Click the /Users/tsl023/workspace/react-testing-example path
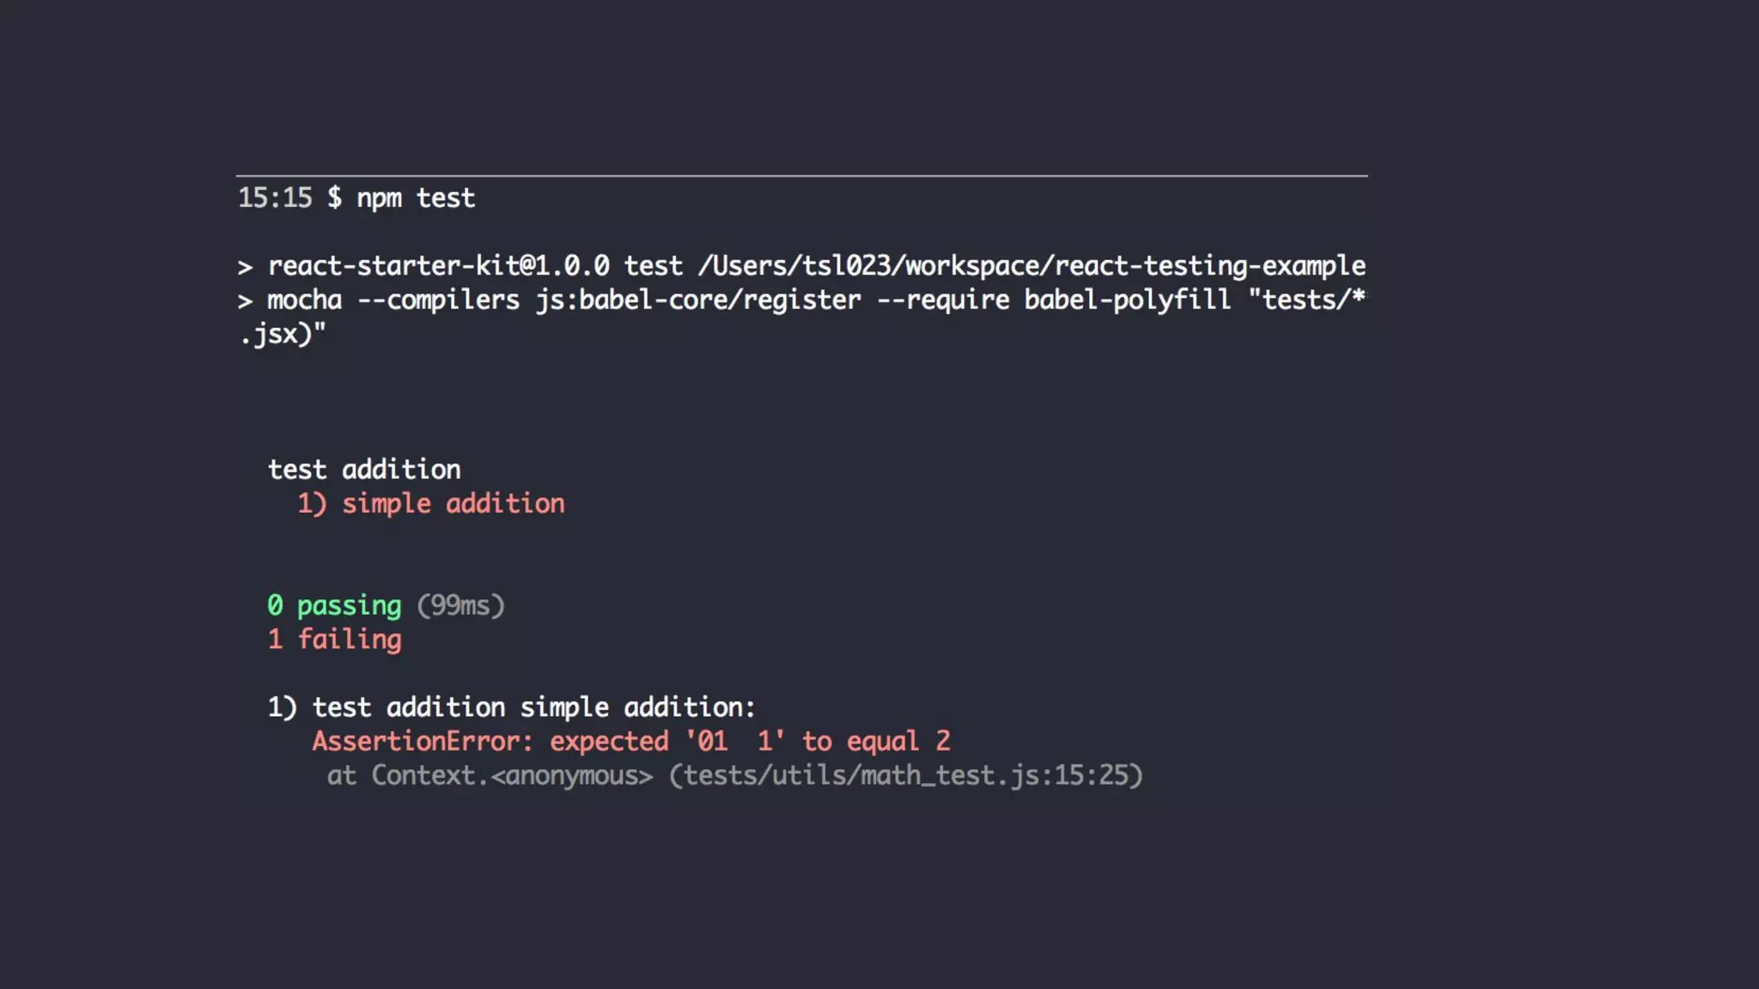The width and height of the screenshot is (1759, 989). click(1032, 266)
